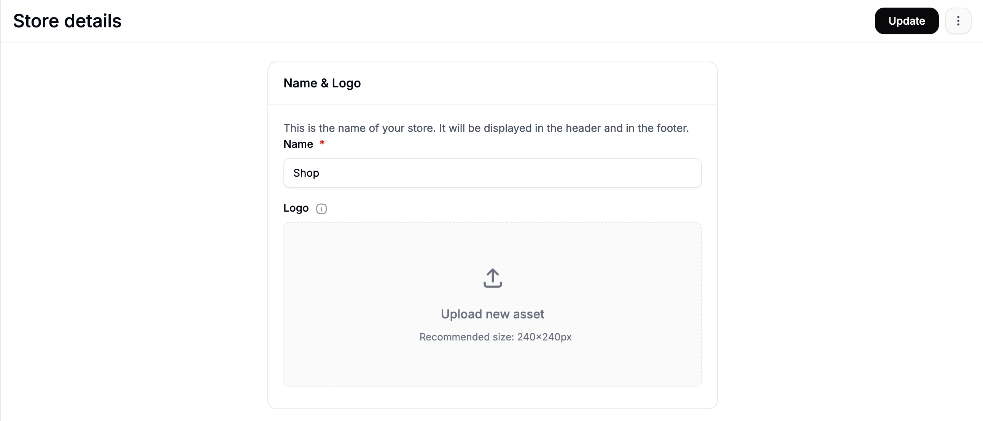Tap the circular info icon near Logo label

coord(321,208)
